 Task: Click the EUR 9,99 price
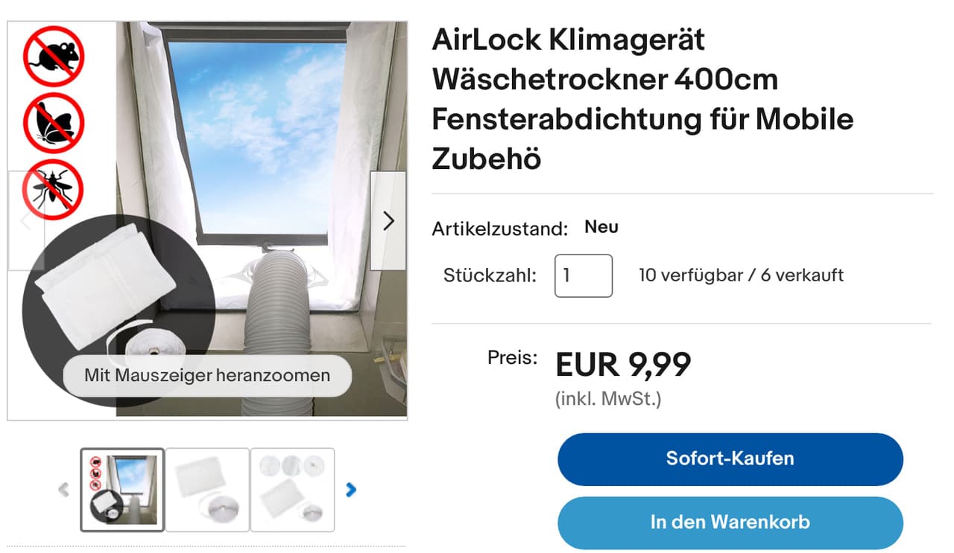tap(624, 365)
